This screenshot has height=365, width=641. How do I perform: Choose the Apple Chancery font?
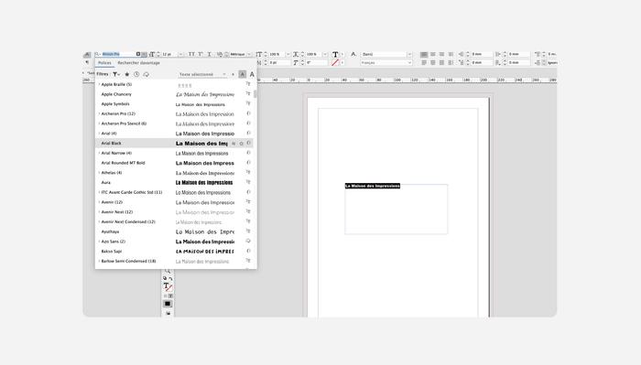(116, 94)
